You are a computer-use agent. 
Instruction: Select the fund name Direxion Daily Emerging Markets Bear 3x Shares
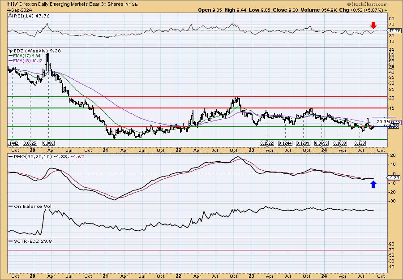click(72, 4)
